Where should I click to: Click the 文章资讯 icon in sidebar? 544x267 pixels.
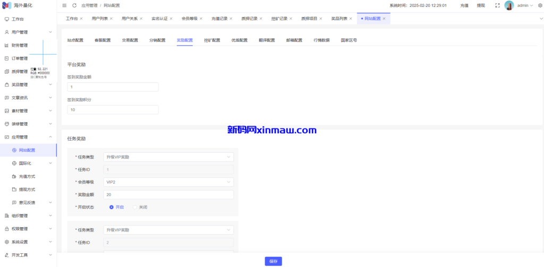[6, 98]
